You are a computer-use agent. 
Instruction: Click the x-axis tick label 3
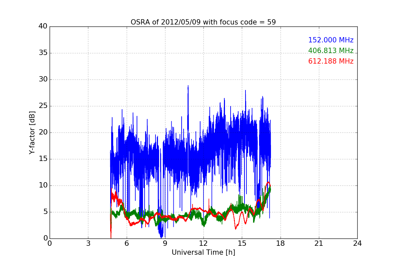[88, 243]
